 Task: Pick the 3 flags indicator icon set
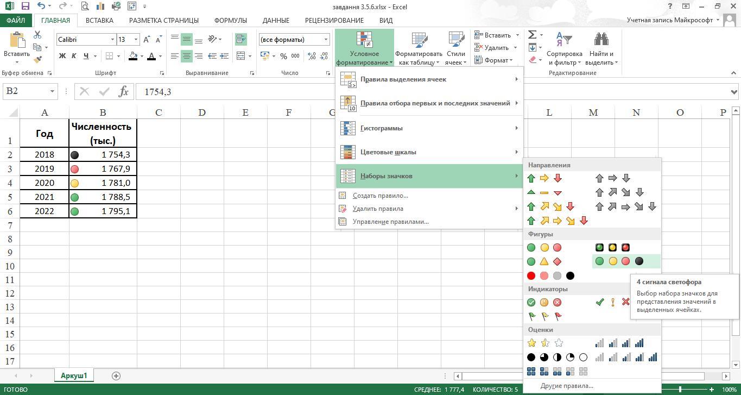coord(544,316)
